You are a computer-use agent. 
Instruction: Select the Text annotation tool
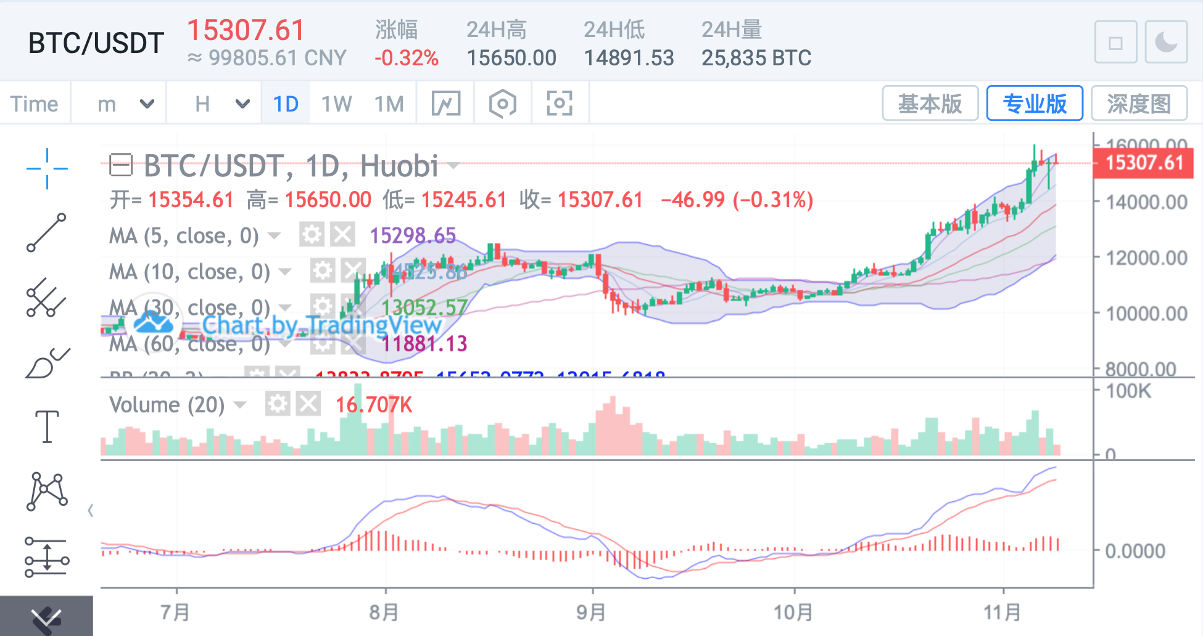[47, 426]
